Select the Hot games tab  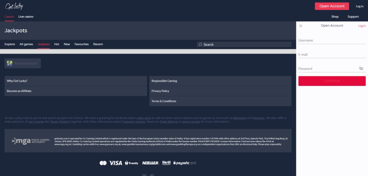coord(57,44)
